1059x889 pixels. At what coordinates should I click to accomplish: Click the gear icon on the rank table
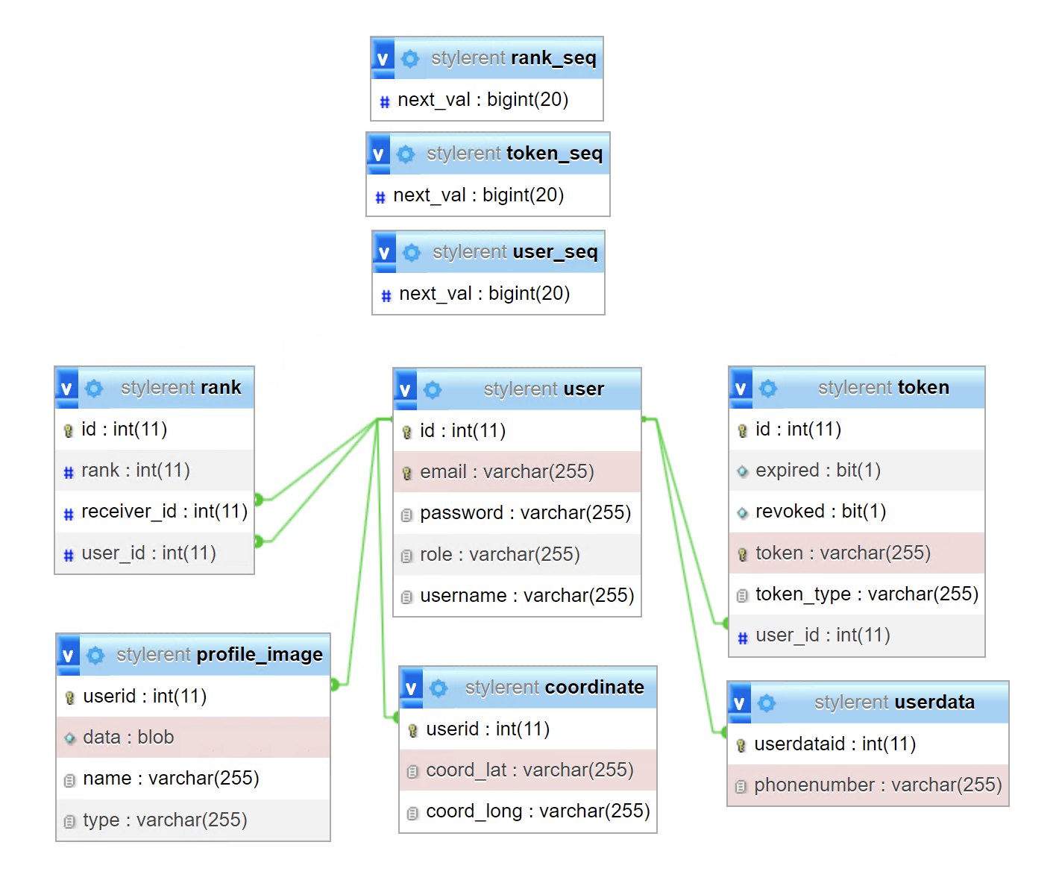point(94,388)
